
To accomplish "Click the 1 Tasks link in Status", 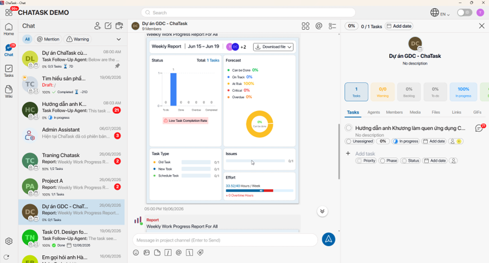I will click(213, 60).
